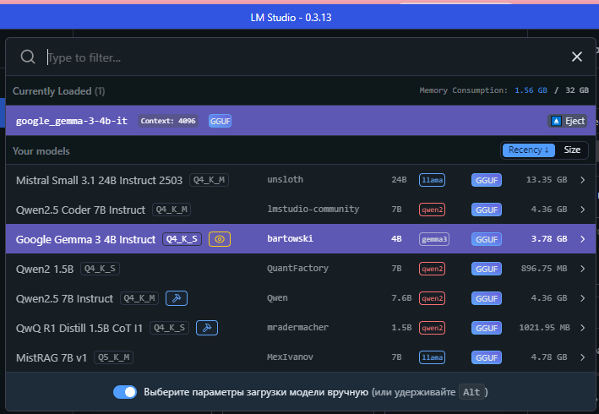Click GGUF badge on QwQ R1 Distill row
599x414 pixels.
(x=487, y=328)
